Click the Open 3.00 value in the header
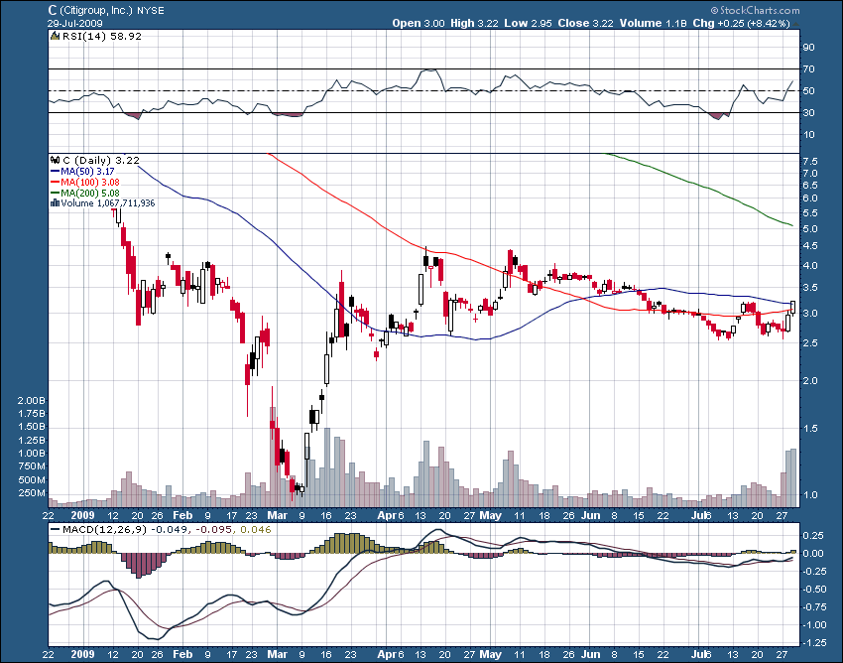The height and width of the screenshot is (663, 843). click(419, 23)
